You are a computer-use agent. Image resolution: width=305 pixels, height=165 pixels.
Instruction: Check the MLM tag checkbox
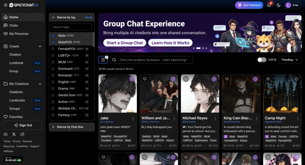pos(53,62)
